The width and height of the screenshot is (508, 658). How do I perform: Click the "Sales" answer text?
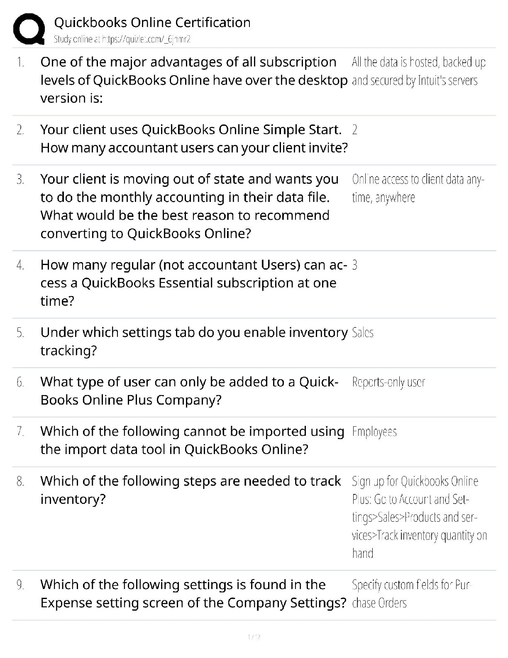tap(363, 333)
